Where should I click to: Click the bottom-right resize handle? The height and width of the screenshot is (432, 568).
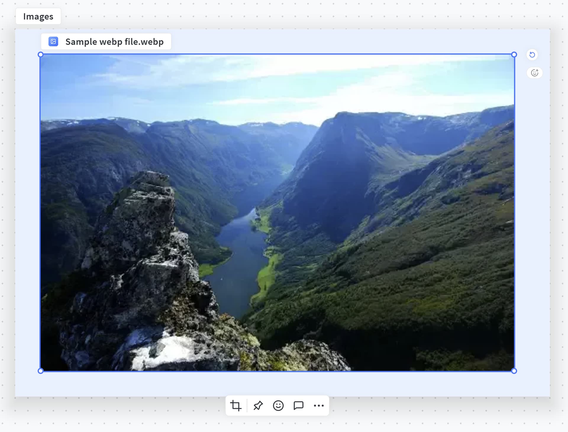(x=514, y=371)
